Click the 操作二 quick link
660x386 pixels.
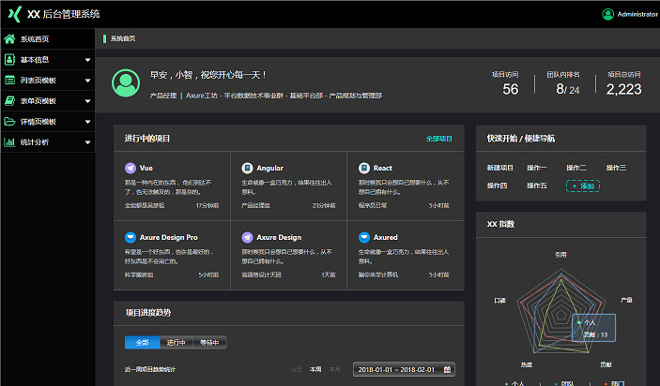click(576, 168)
